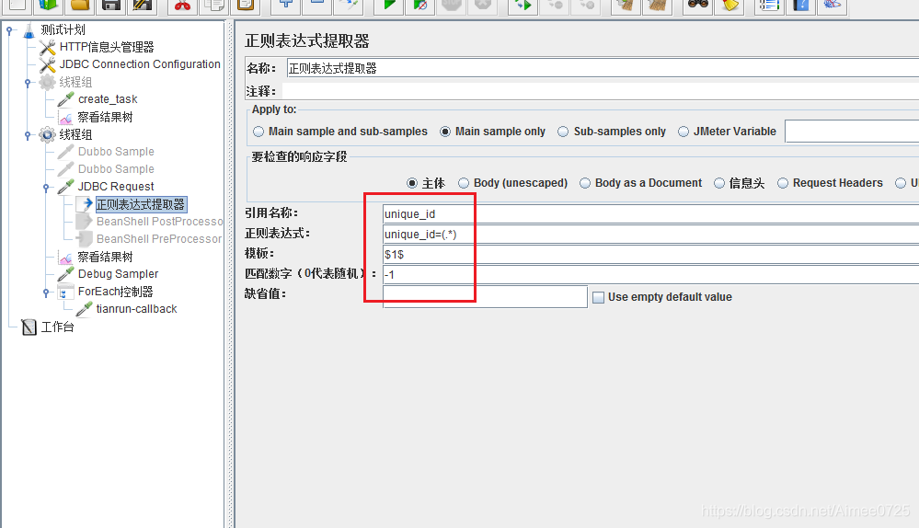This screenshot has width=919, height=528.
Task: Click the 名称 name field
Action: point(603,69)
